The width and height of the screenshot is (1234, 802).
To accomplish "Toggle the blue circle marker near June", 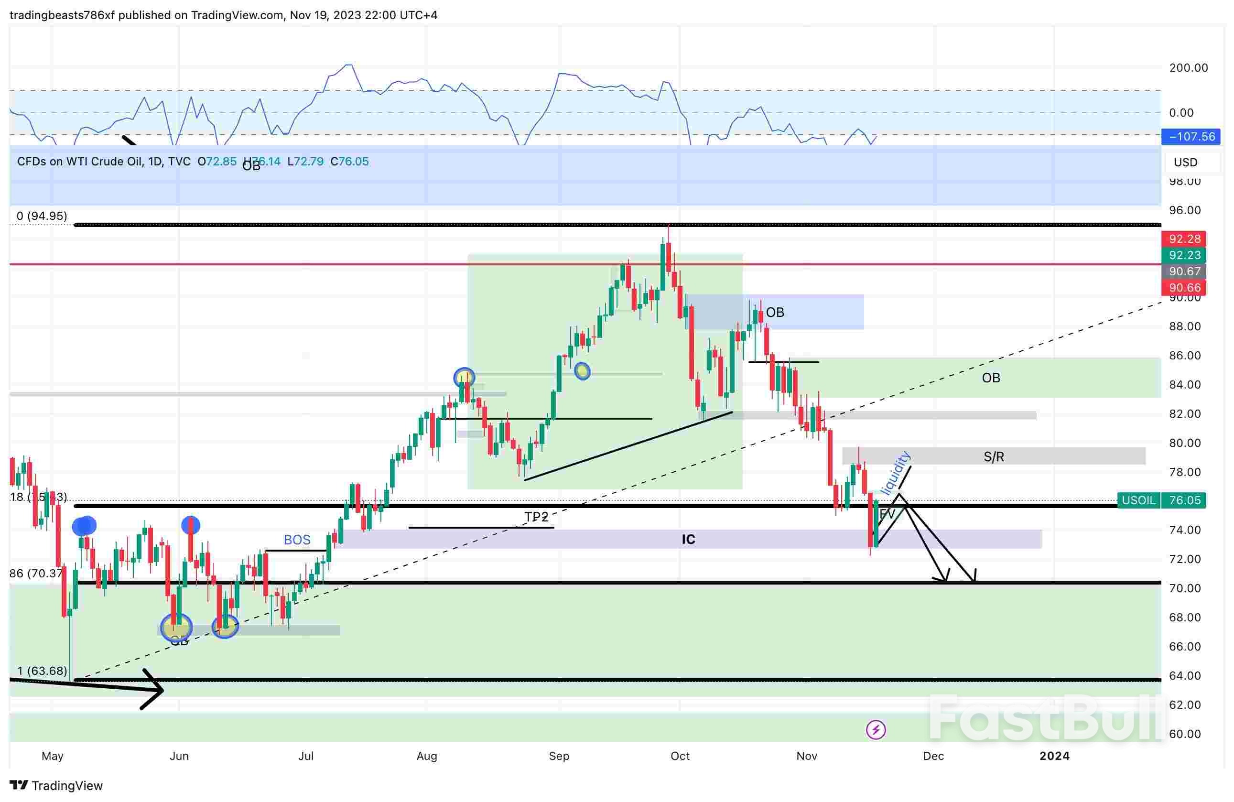I will [x=191, y=525].
